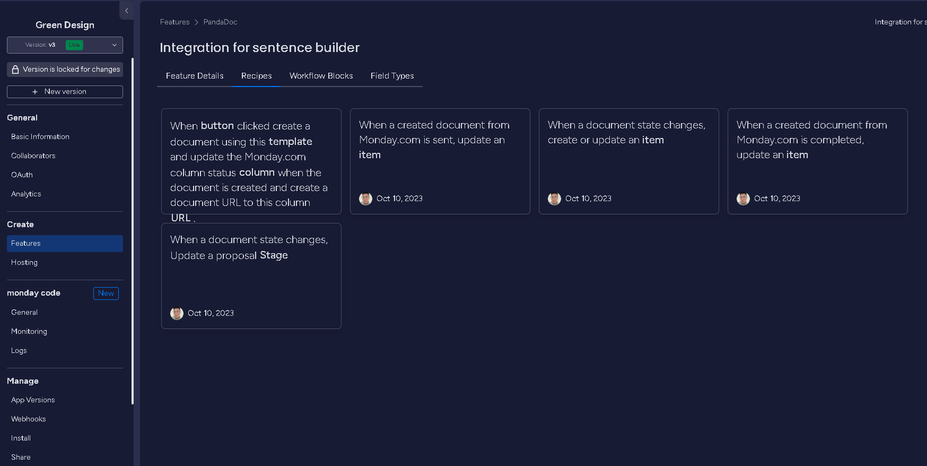This screenshot has width=927, height=466.
Task: Click the avatar on 'proposal Stage' card
Action: tap(177, 314)
